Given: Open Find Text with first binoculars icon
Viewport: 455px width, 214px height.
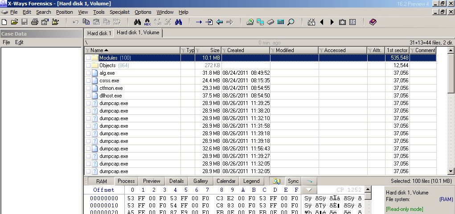Looking at the screenshot, I should [x=137, y=22].
